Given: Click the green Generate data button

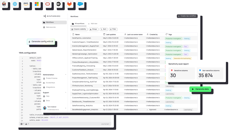Looking at the screenshot, I should point(200,89).
